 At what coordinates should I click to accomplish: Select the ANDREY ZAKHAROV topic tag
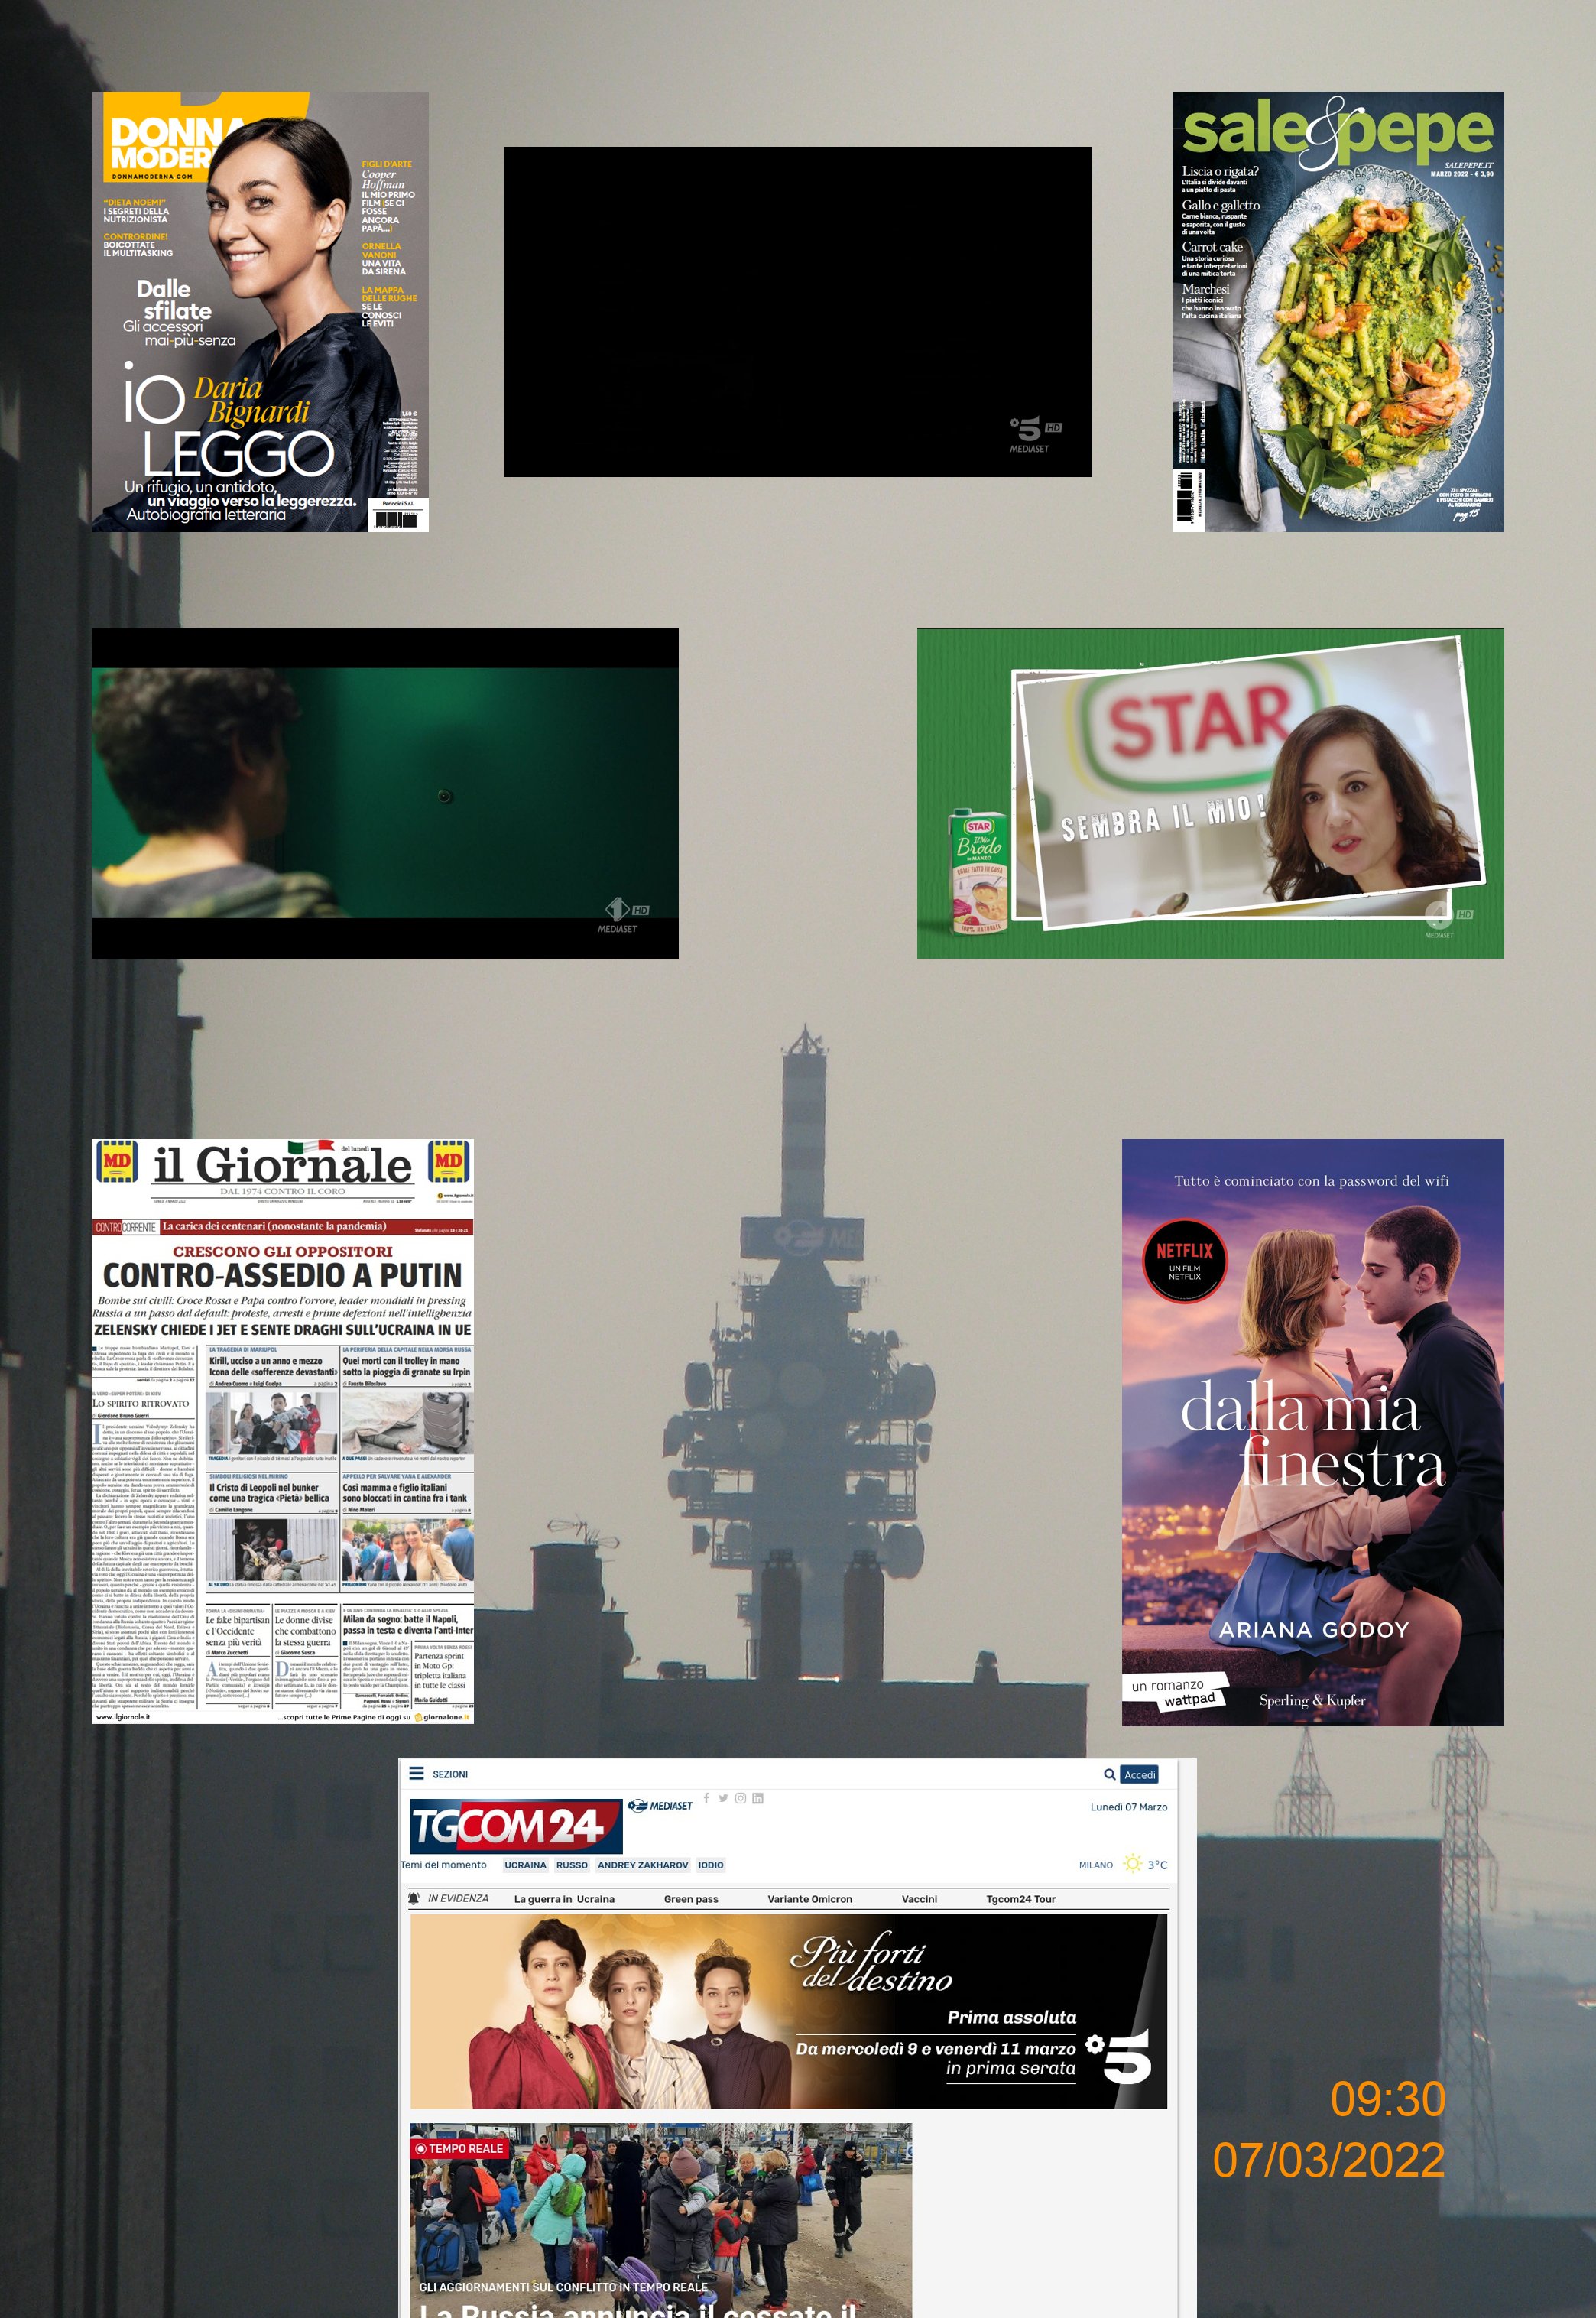642,1865
